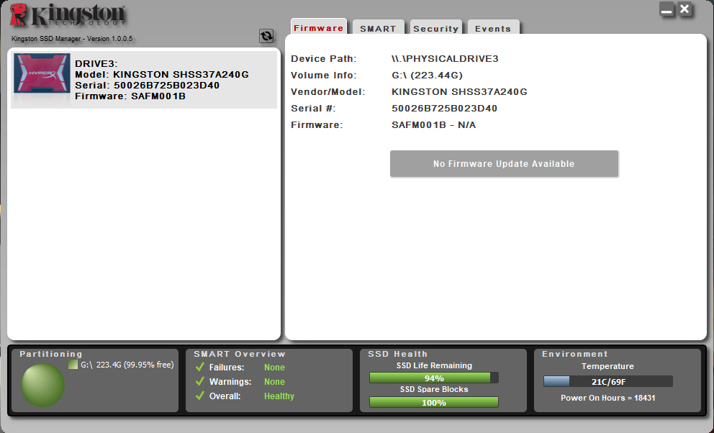Viewport: 714px width, 433px height.
Task: Click the Partitioning panel heading
Action: (x=51, y=354)
